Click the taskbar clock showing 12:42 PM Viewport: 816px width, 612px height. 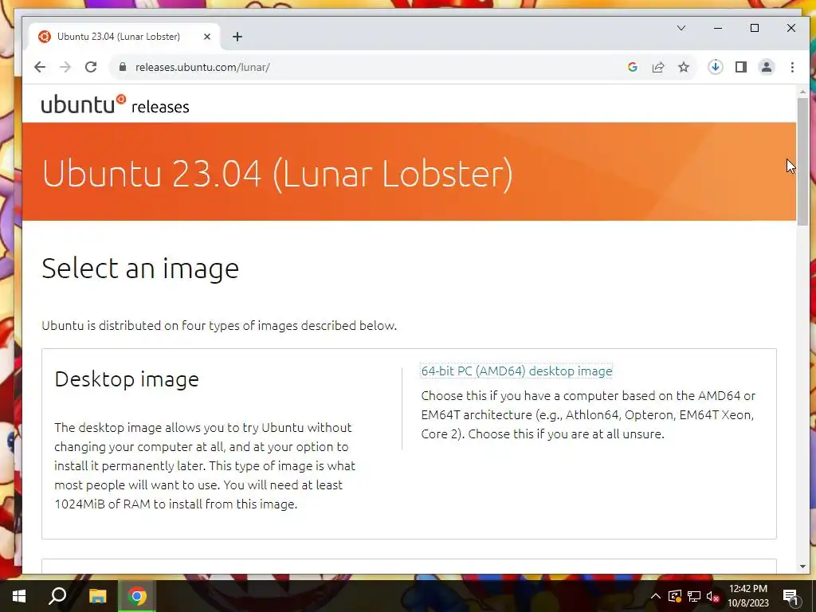747,596
